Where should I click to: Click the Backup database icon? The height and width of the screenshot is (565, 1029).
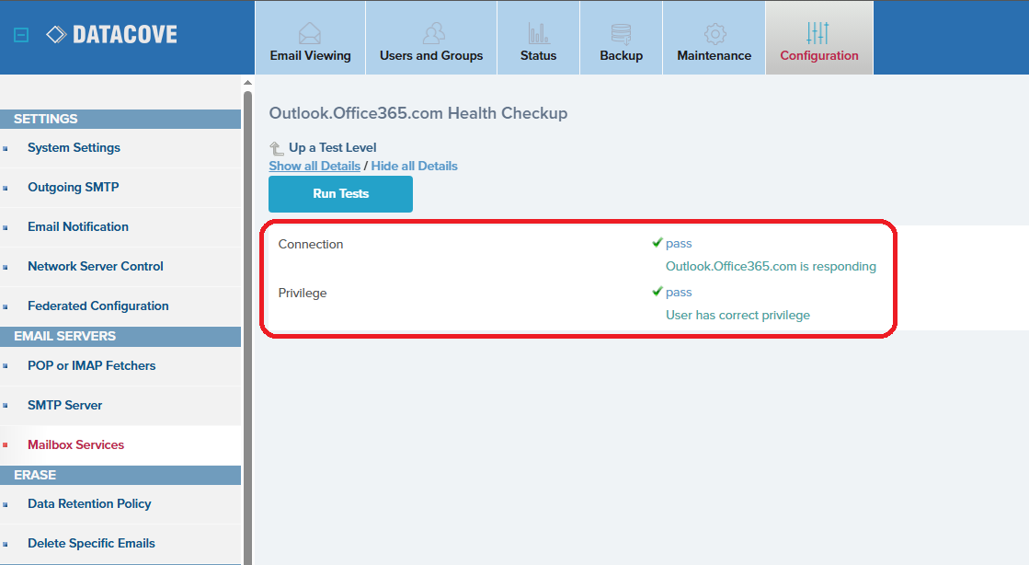[621, 33]
